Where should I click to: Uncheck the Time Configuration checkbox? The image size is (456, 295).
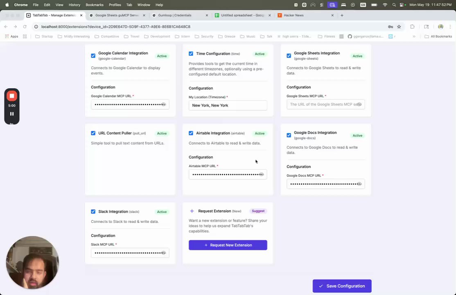coord(191,54)
